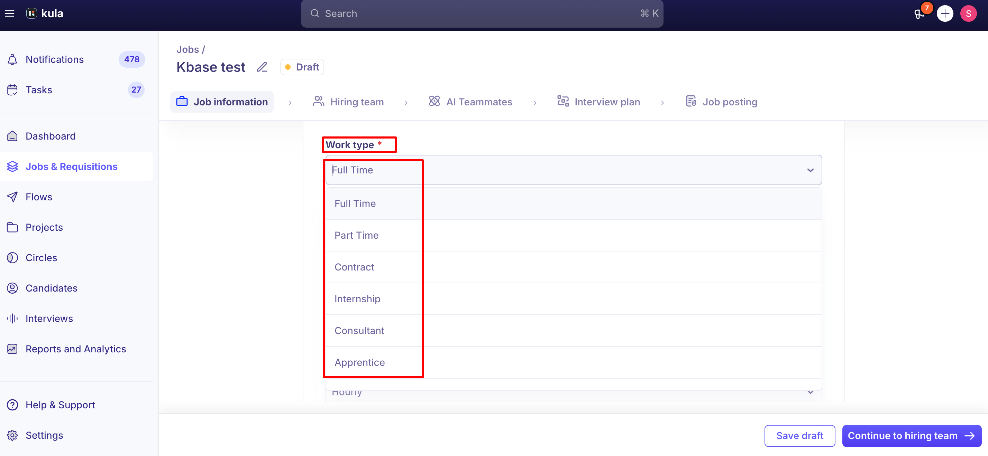The height and width of the screenshot is (456, 988).
Task: Open the hamburger menu icon
Action: pos(10,13)
